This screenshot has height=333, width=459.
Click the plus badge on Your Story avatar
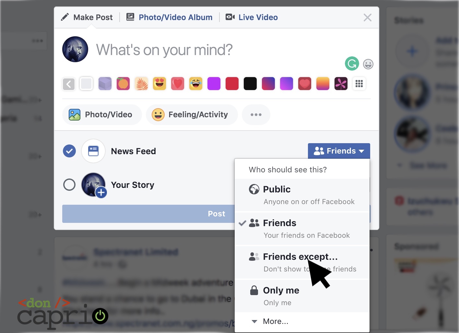[101, 192]
